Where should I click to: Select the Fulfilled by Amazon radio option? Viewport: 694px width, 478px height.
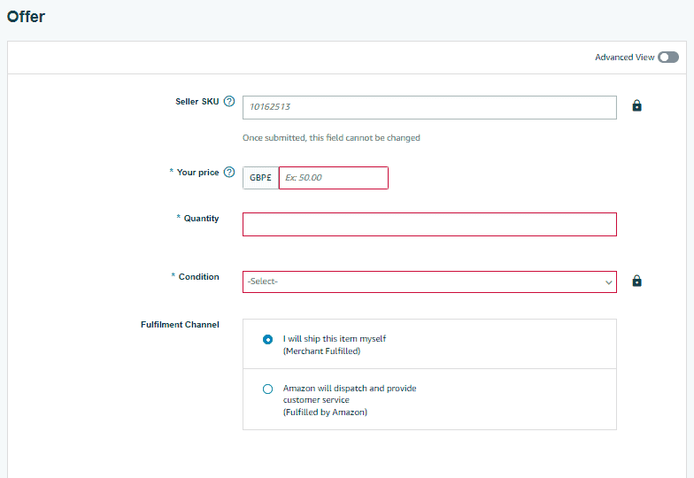[267, 389]
